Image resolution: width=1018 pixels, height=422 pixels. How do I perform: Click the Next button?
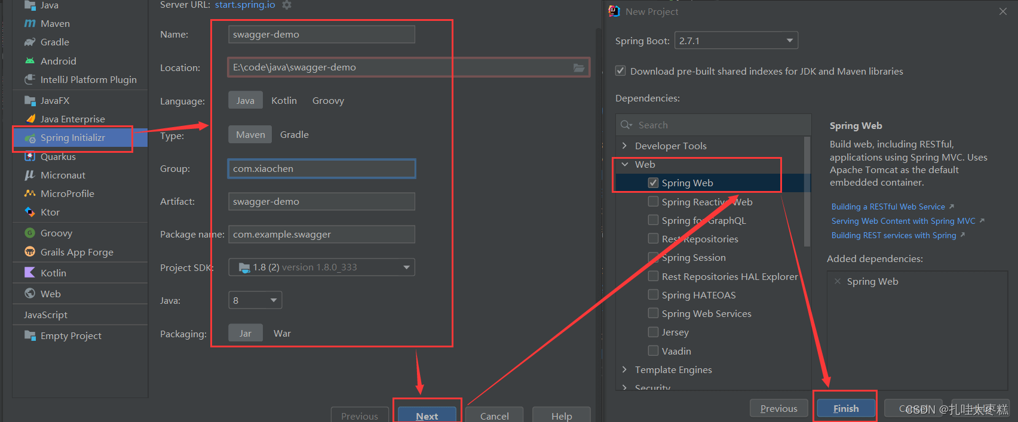coord(427,414)
